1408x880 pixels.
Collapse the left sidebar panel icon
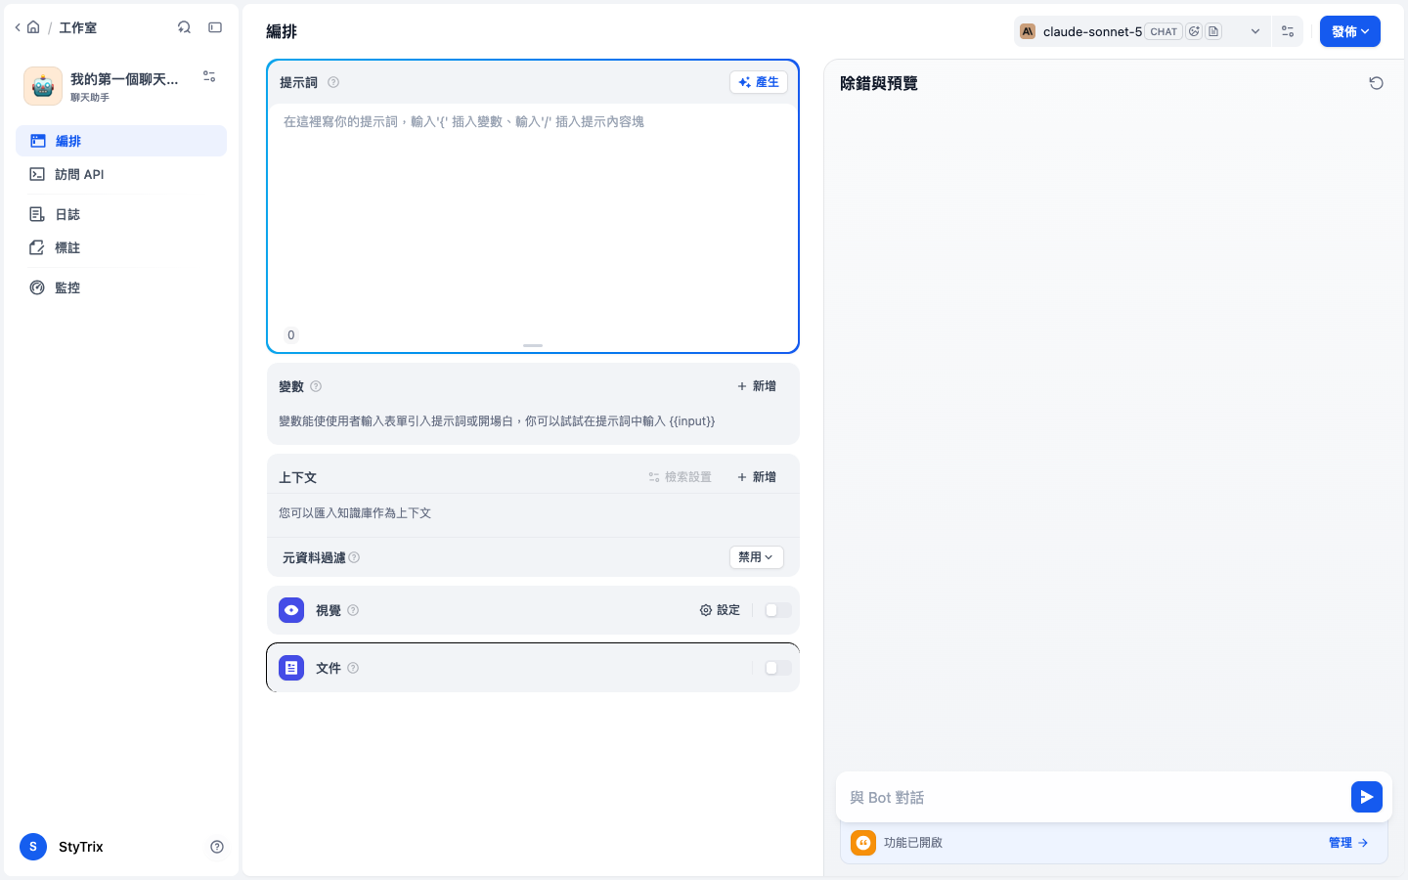(215, 27)
